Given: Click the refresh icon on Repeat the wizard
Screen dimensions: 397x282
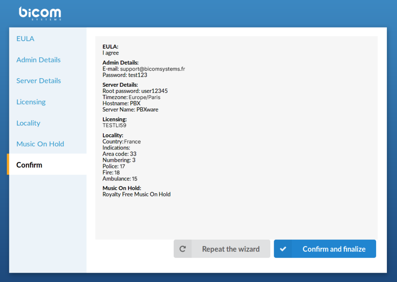Looking at the screenshot, I should [x=183, y=249].
